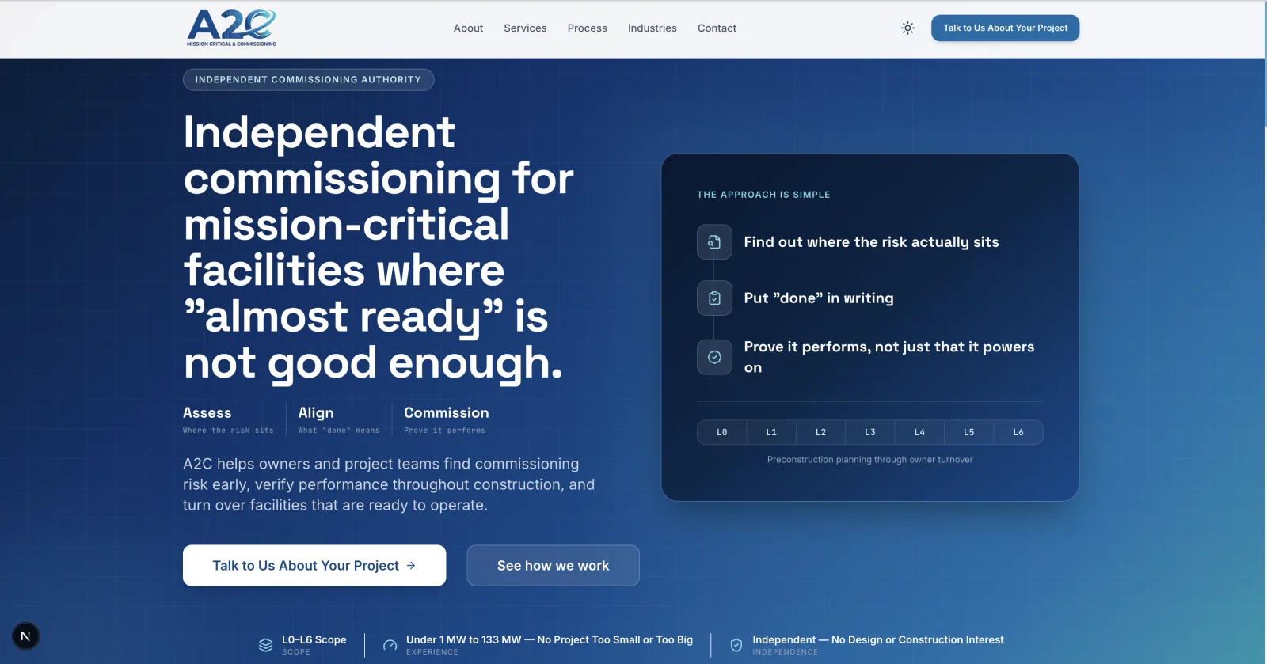This screenshot has height=664, width=1267.
Task: Click 'Preconstruction planning through owner turnover' caption
Action: (870, 459)
